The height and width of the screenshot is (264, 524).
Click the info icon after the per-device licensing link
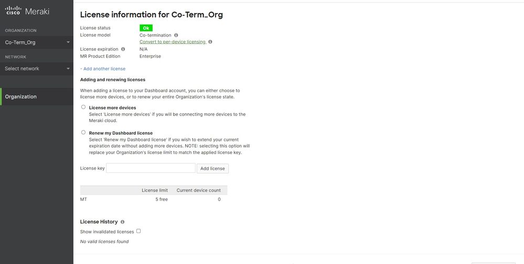point(210,42)
